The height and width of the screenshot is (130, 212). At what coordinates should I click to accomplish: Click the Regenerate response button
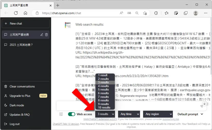[132, 96]
